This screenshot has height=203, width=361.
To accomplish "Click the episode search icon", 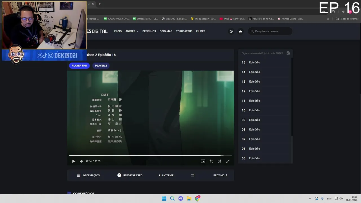I will coord(288,53).
